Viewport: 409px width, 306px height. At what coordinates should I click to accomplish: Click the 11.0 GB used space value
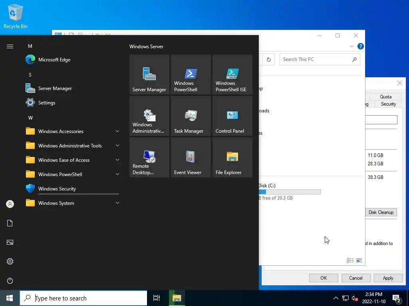pos(375,155)
